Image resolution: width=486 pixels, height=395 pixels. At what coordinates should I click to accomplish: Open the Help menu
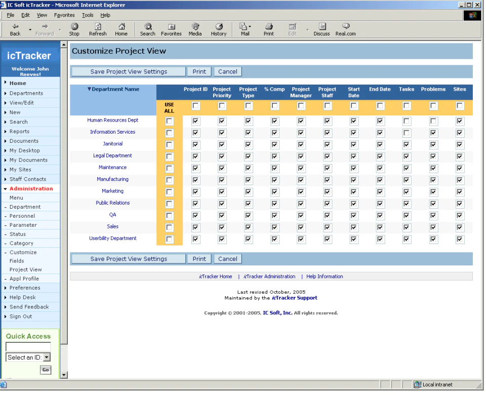pyautogui.click(x=105, y=15)
